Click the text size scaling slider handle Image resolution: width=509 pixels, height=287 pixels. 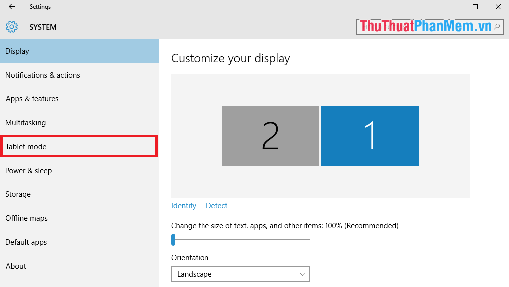174,240
